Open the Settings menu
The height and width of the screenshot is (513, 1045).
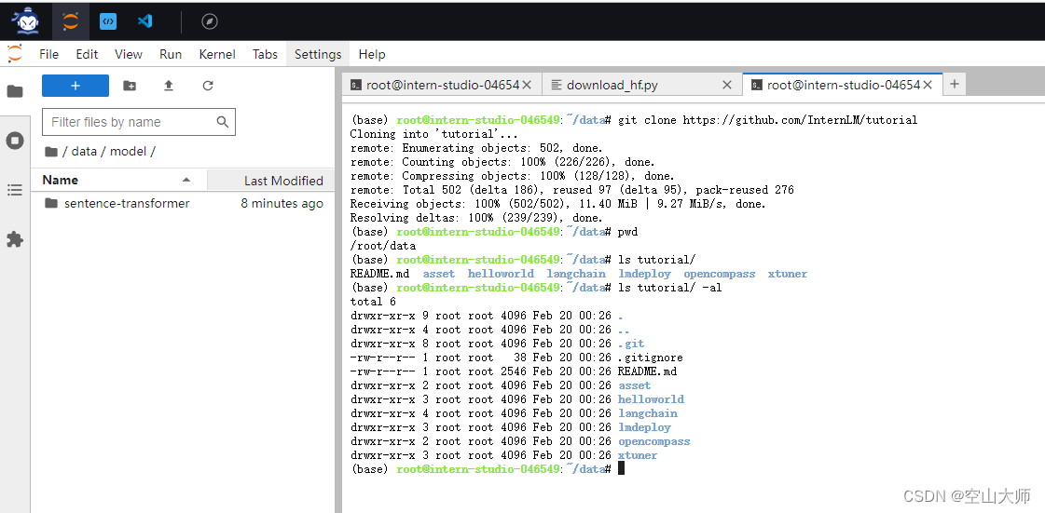click(x=318, y=55)
